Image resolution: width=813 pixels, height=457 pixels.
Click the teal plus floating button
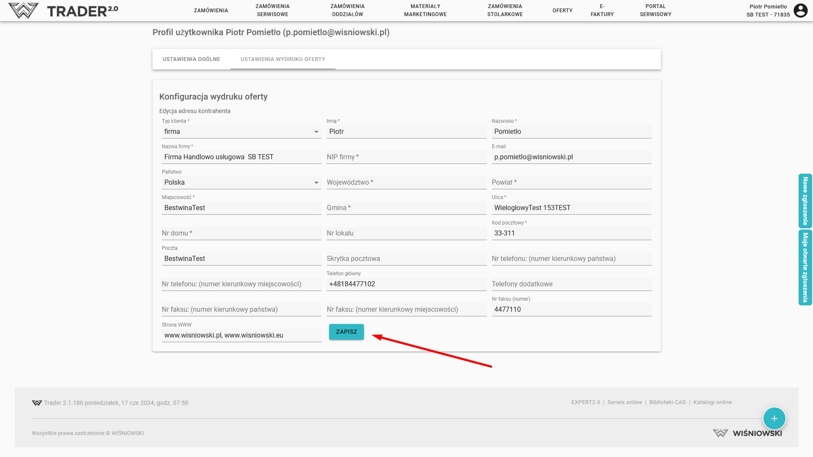click(x=774, y=418)
